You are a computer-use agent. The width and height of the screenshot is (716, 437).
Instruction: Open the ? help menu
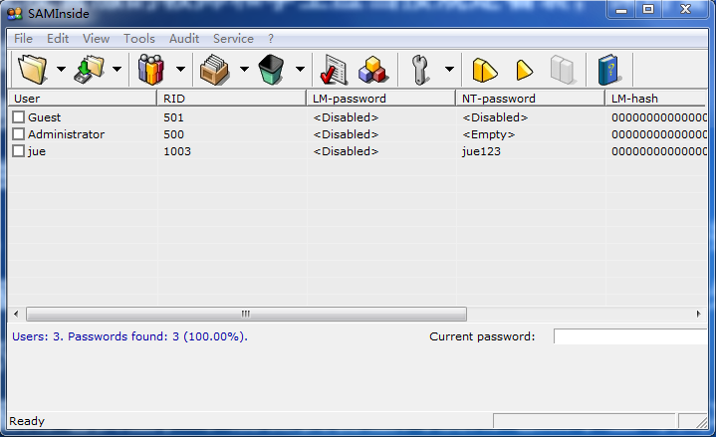click(271, 39)
